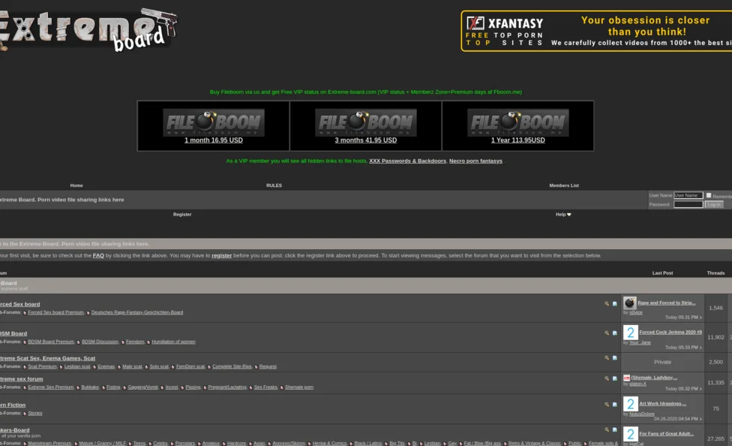Open the Mainstream Premium sub-forum

pos(49,443)
